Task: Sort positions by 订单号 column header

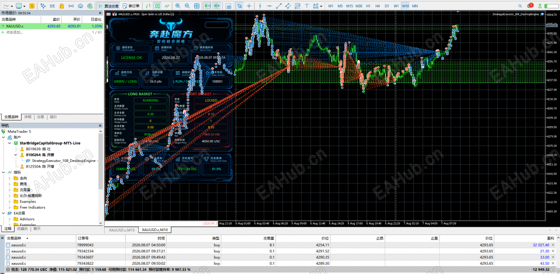Action: (100, 239)
